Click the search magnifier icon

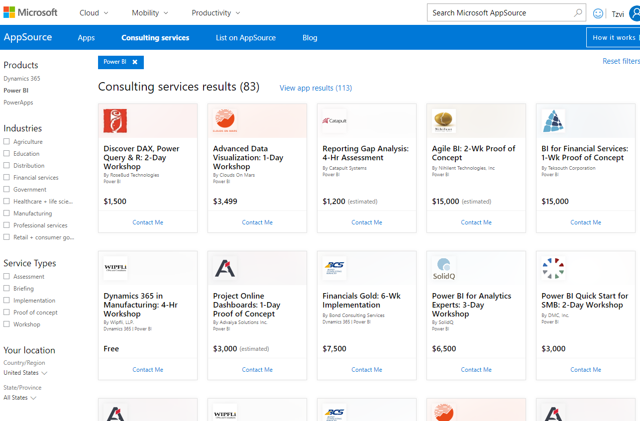(578, 13)
